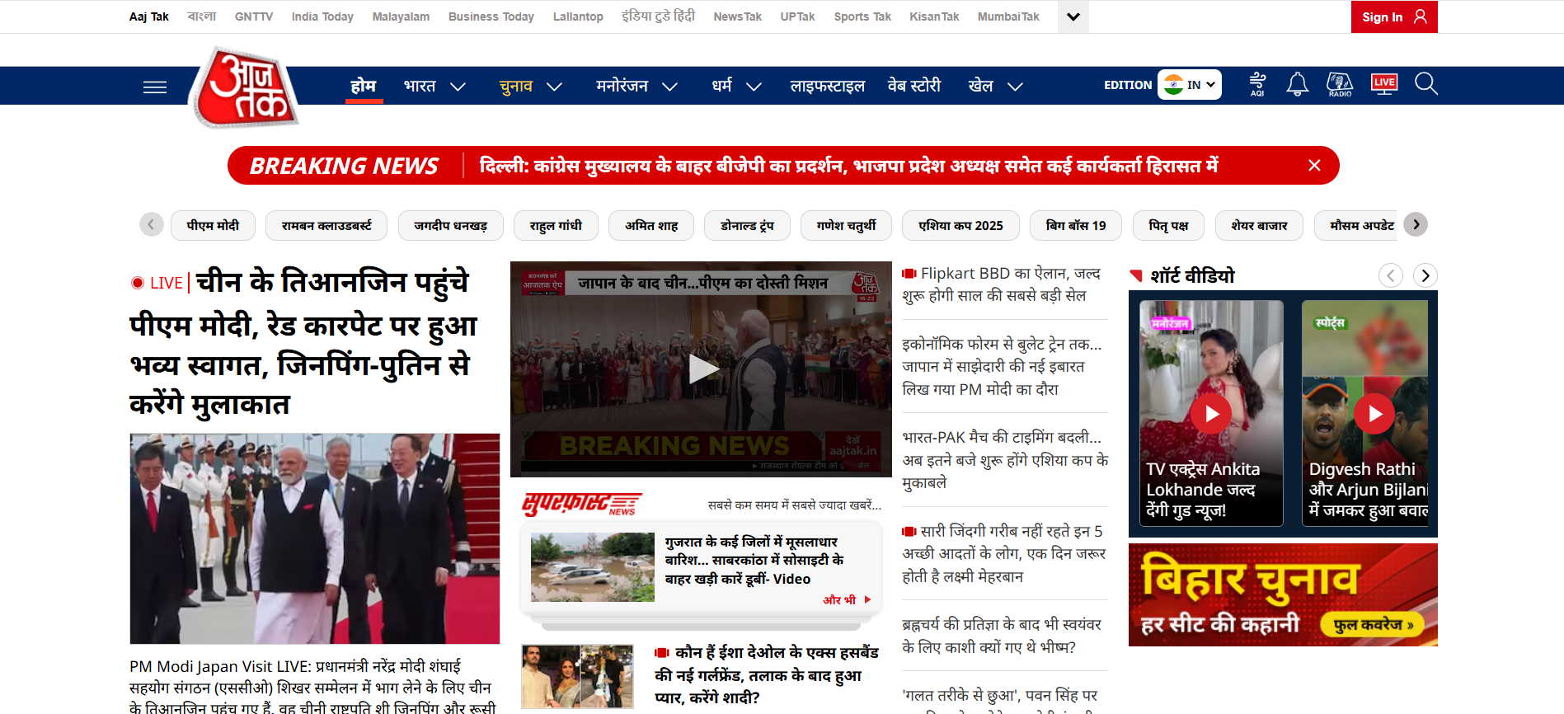Open the Japan economic forum bullet train story

1002,367
